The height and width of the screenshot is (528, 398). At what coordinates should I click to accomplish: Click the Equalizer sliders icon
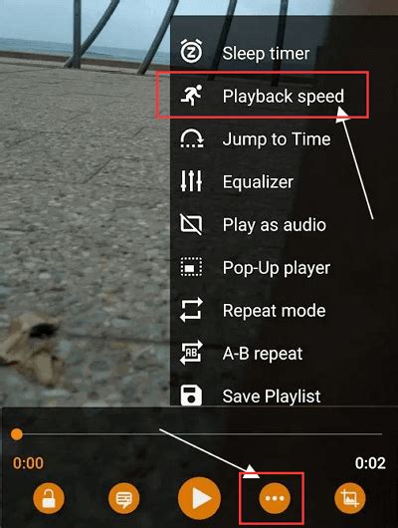click(191, 181)
